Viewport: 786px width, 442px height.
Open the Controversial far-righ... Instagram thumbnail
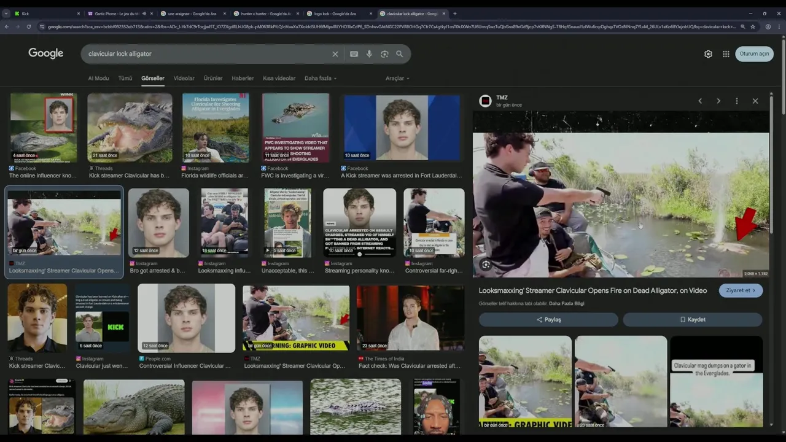434,223
